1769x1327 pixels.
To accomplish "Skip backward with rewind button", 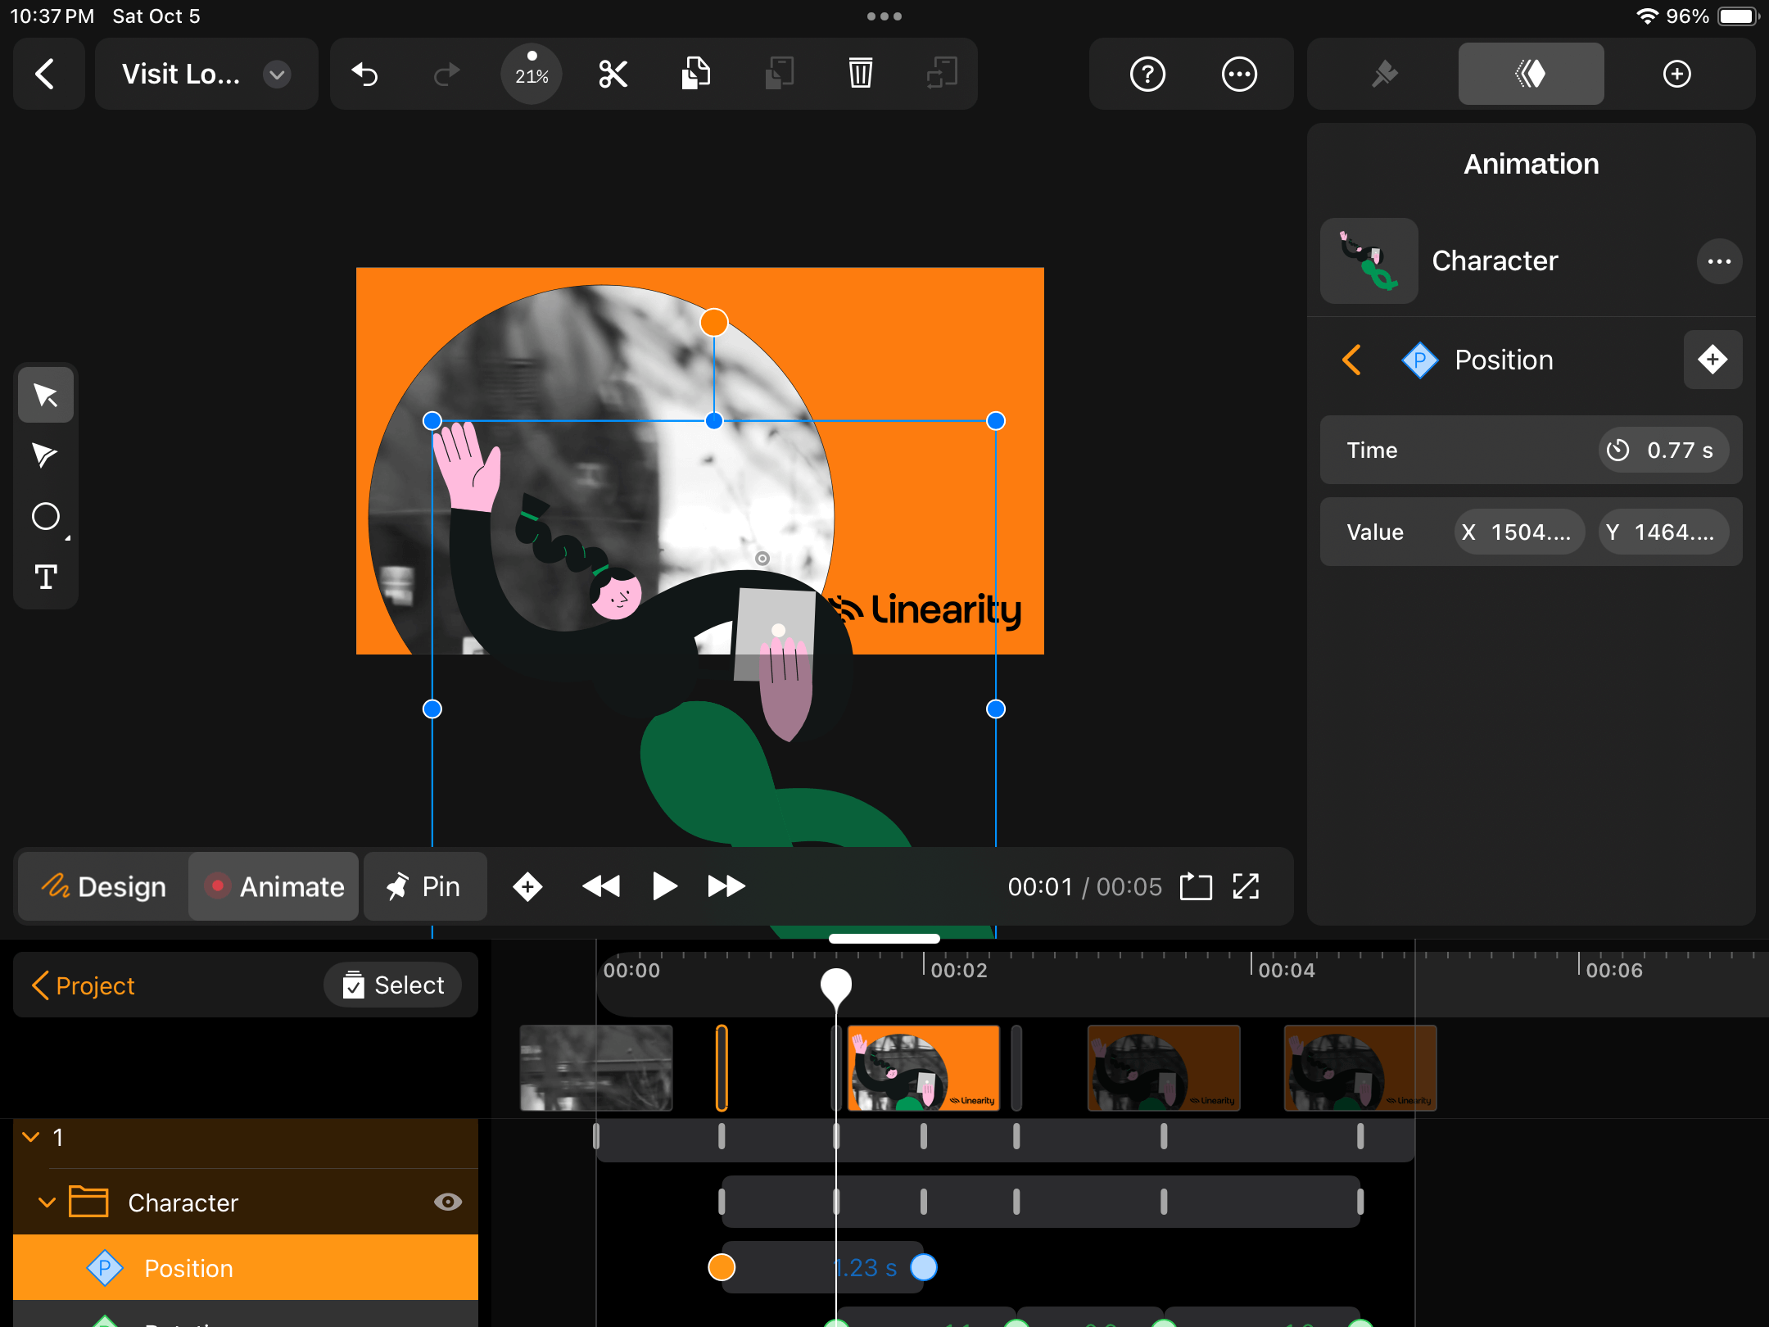I will (601, 886).
